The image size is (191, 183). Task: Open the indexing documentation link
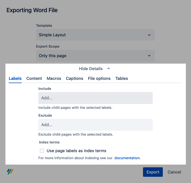click(x=127, y=158)
